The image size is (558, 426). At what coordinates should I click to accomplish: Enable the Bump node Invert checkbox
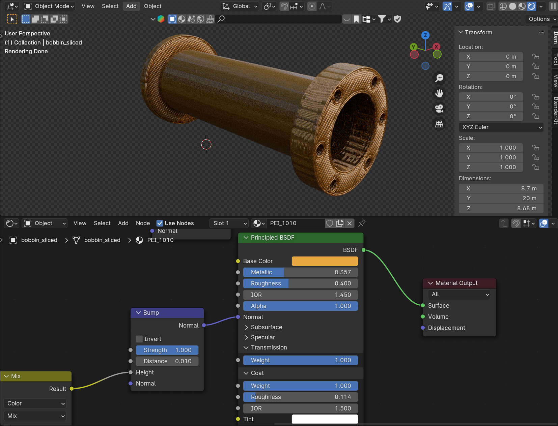pyautogui.click(x=139, y=339)
